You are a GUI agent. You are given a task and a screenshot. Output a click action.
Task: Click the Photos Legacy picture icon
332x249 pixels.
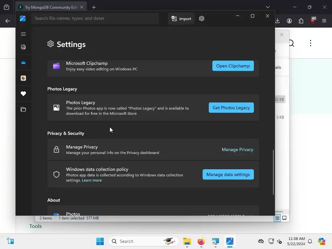56,108
